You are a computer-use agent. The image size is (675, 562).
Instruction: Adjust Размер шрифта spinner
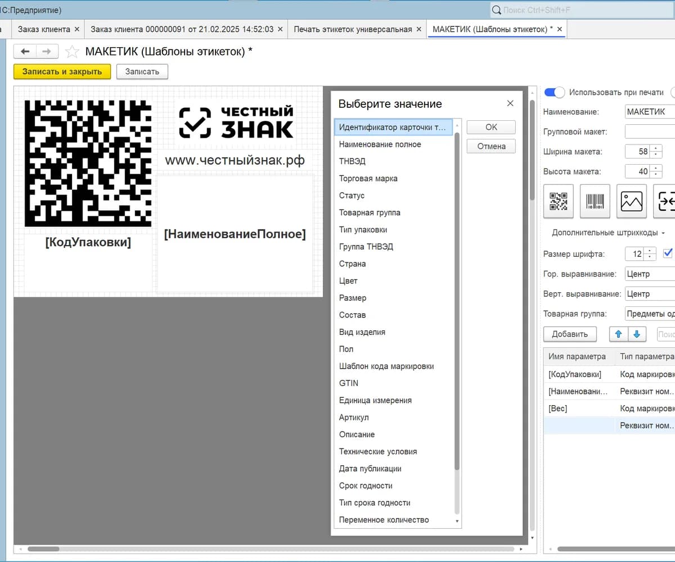(x=650, y=254)
